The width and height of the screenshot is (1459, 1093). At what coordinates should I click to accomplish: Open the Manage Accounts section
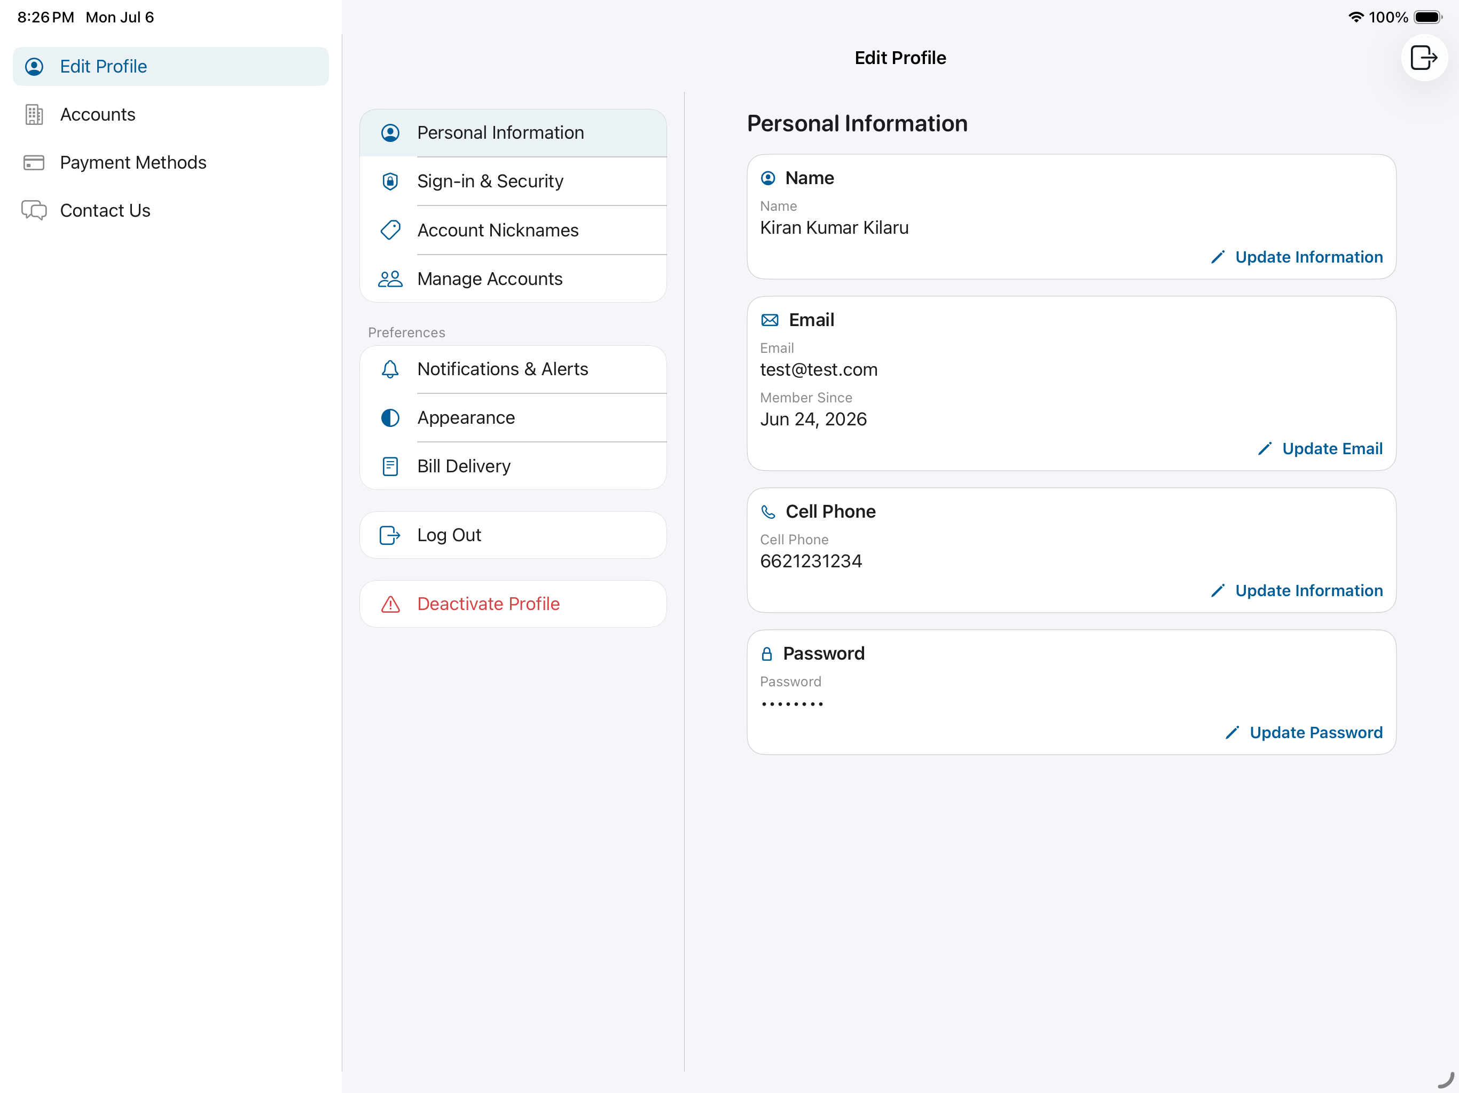pos(513,279)
